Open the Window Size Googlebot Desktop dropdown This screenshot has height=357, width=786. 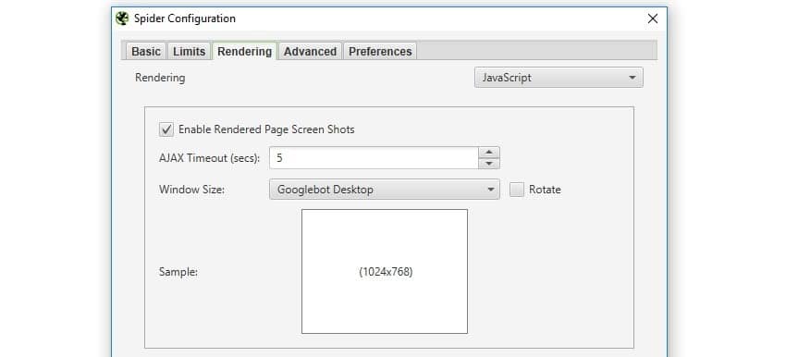[x=384, y=190]
